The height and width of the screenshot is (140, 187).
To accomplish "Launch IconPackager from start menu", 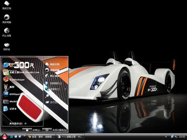I will [14, 80].
